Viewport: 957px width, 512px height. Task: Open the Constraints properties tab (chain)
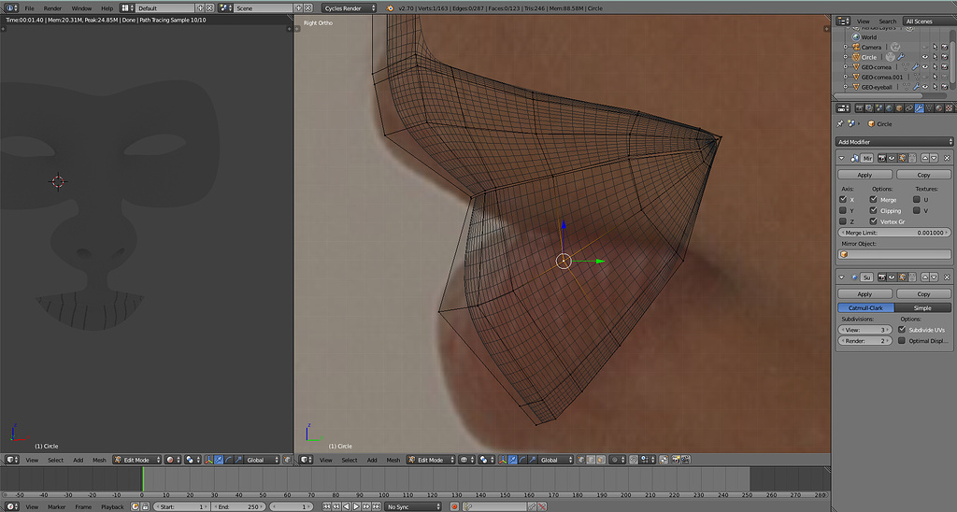click(x=909, y=108)
